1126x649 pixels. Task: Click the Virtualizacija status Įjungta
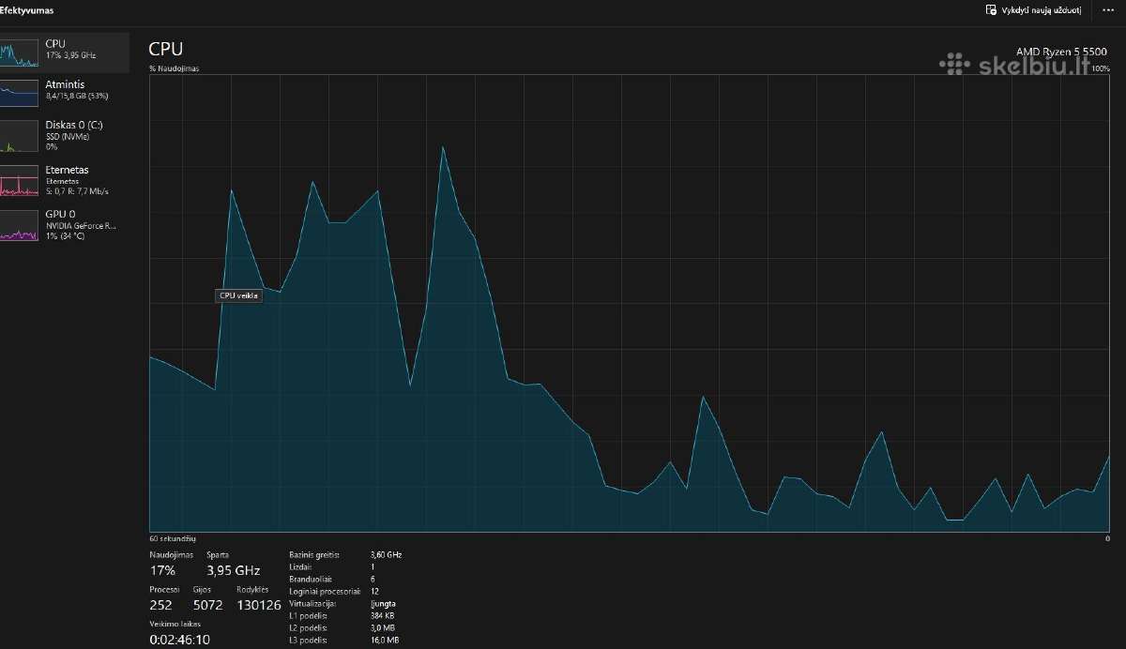pyautogui.click(x=383, y=604)
